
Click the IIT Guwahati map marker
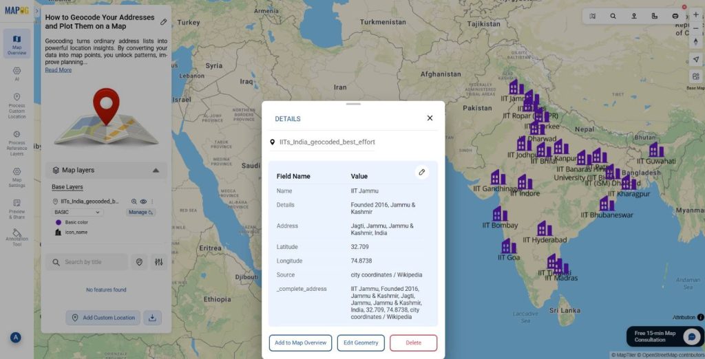(x=656, y=150)
